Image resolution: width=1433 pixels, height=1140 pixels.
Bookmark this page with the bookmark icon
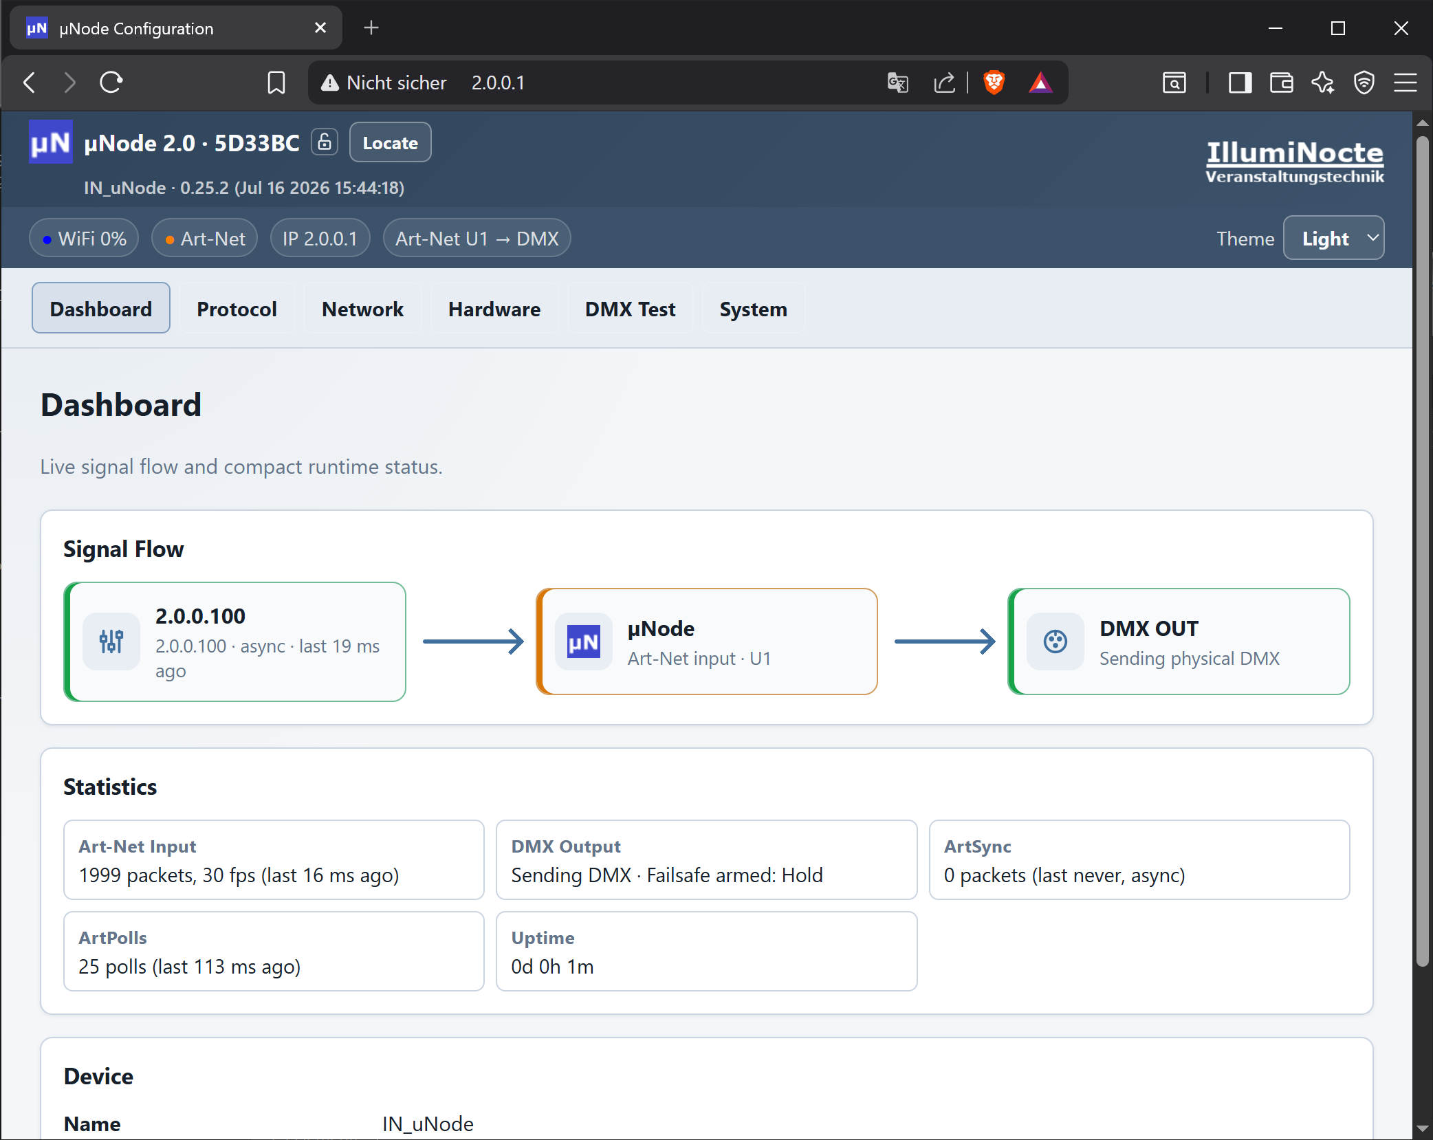[x=276, y=83]
